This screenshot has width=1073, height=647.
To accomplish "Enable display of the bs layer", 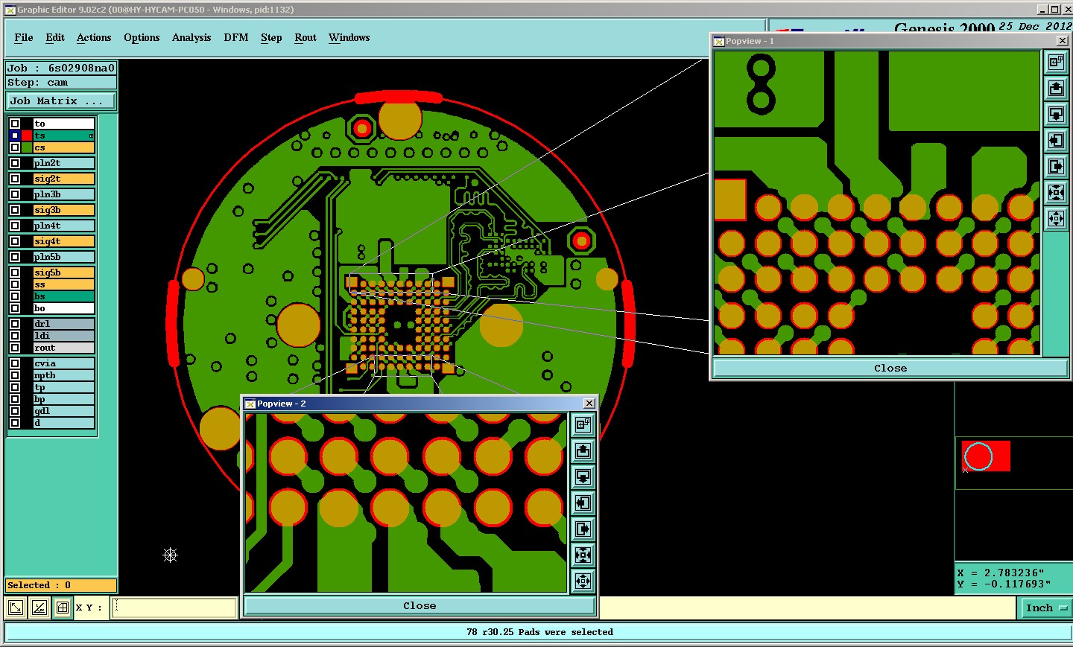I will (15, 296).
